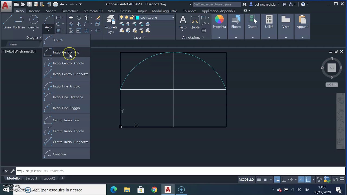The width and height of the screenshot is (347, 195).
Task: Open the costruzione layer dropdown
Action: (x=173, y=18)
